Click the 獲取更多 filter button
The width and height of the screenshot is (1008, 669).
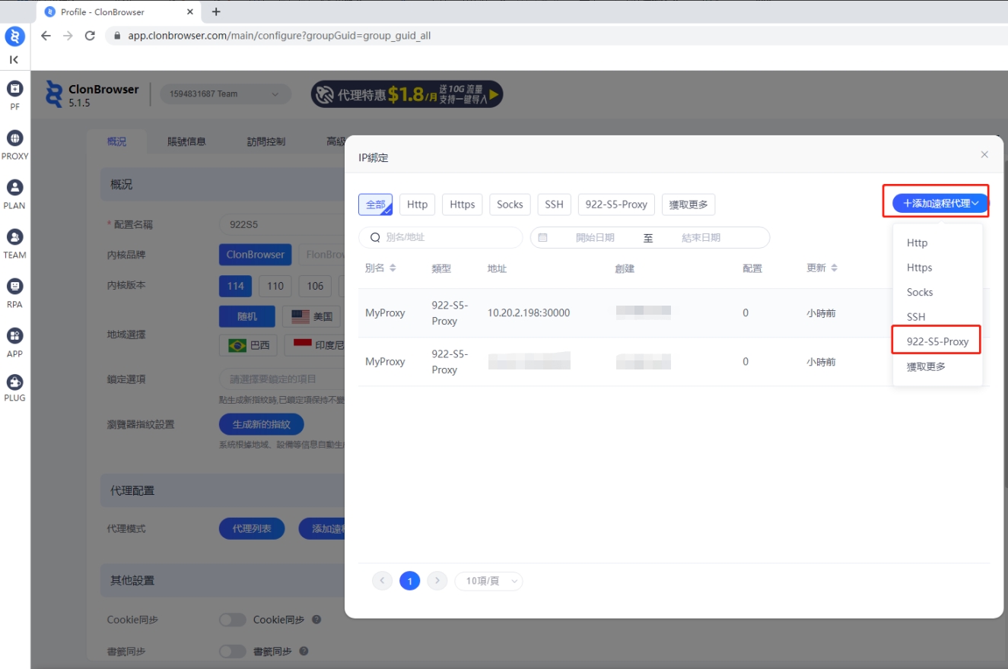click(x=688, y=205)
